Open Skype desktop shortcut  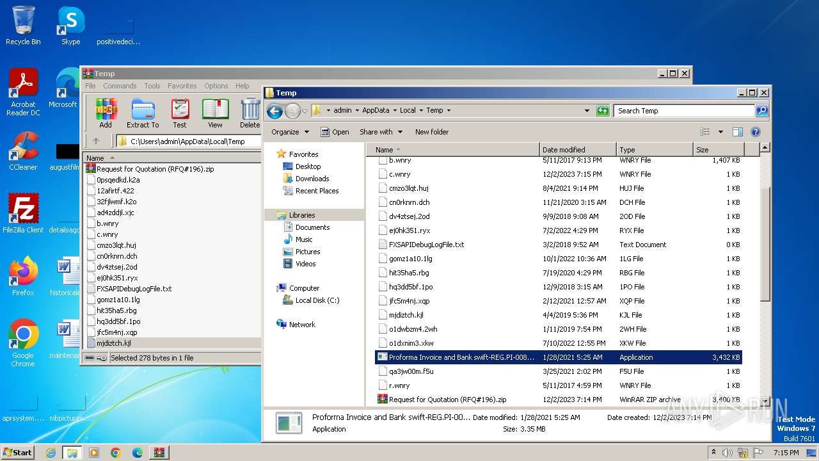(70, 26)
